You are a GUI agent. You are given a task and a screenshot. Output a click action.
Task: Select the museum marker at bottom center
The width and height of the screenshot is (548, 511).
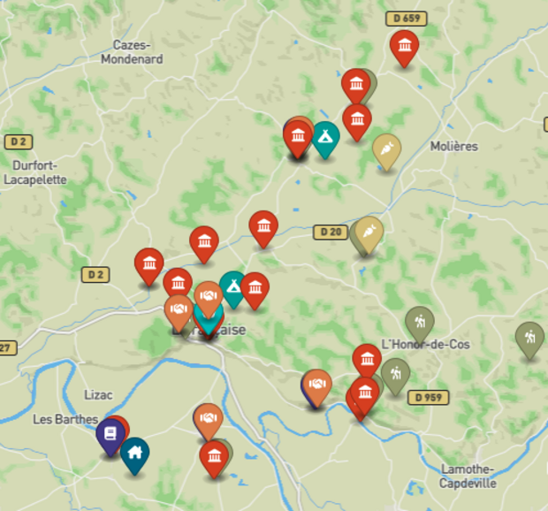pos(214,458)
